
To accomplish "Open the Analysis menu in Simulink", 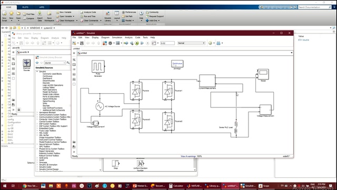I will 128,37.
